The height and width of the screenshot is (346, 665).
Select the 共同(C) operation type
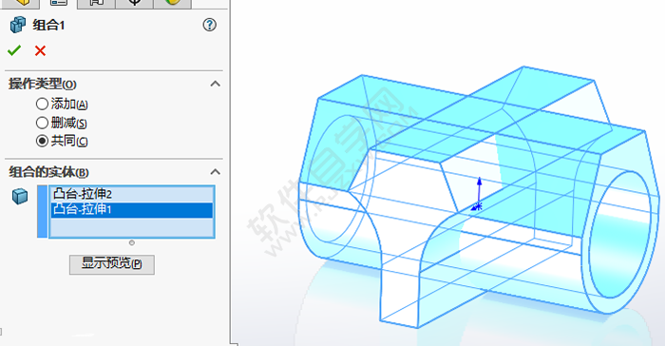[x=42, y=141]
